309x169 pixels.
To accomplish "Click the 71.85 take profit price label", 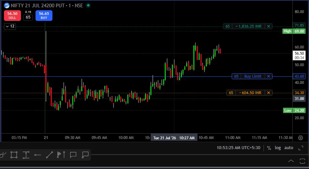I will tap(299, 26).
